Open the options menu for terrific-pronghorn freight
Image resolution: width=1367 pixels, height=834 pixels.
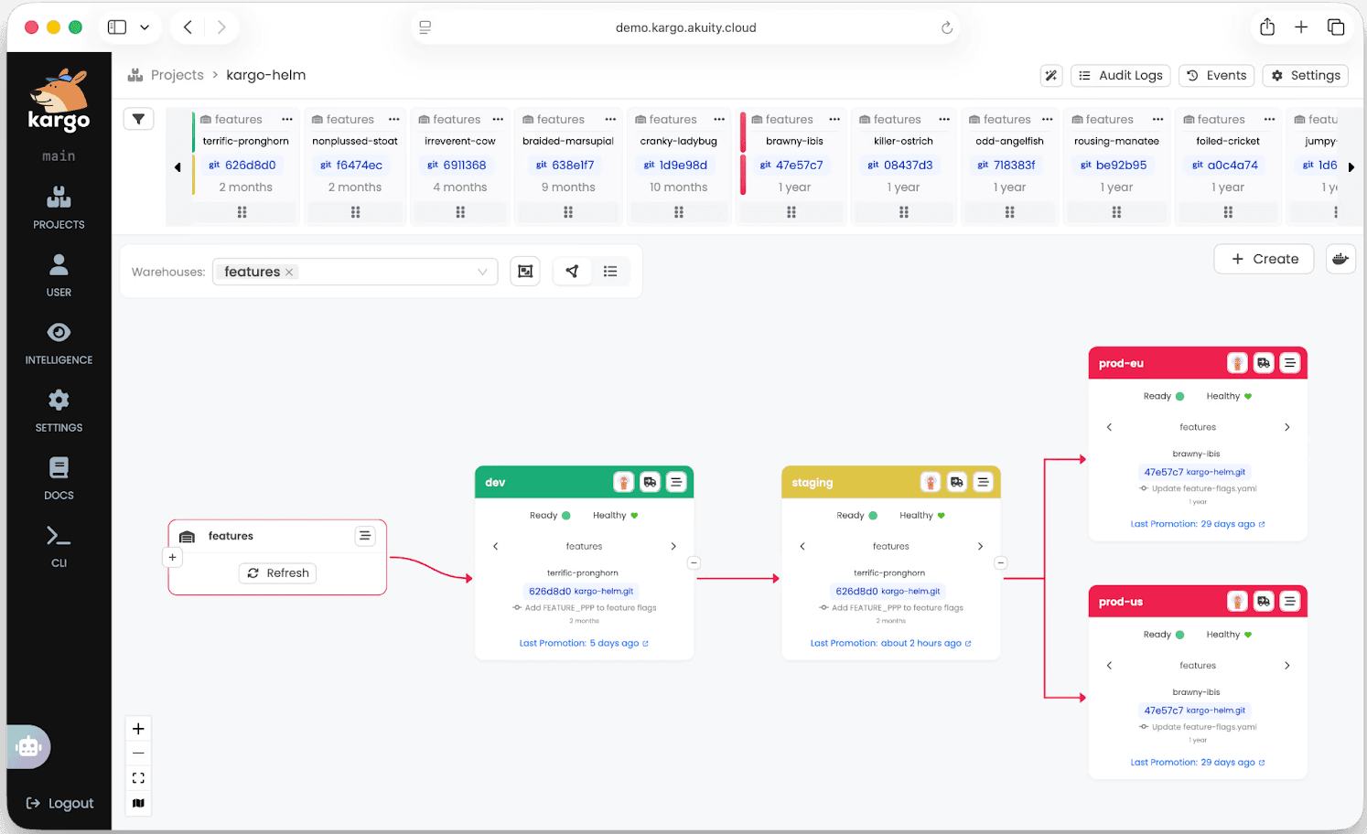point(287,120)
